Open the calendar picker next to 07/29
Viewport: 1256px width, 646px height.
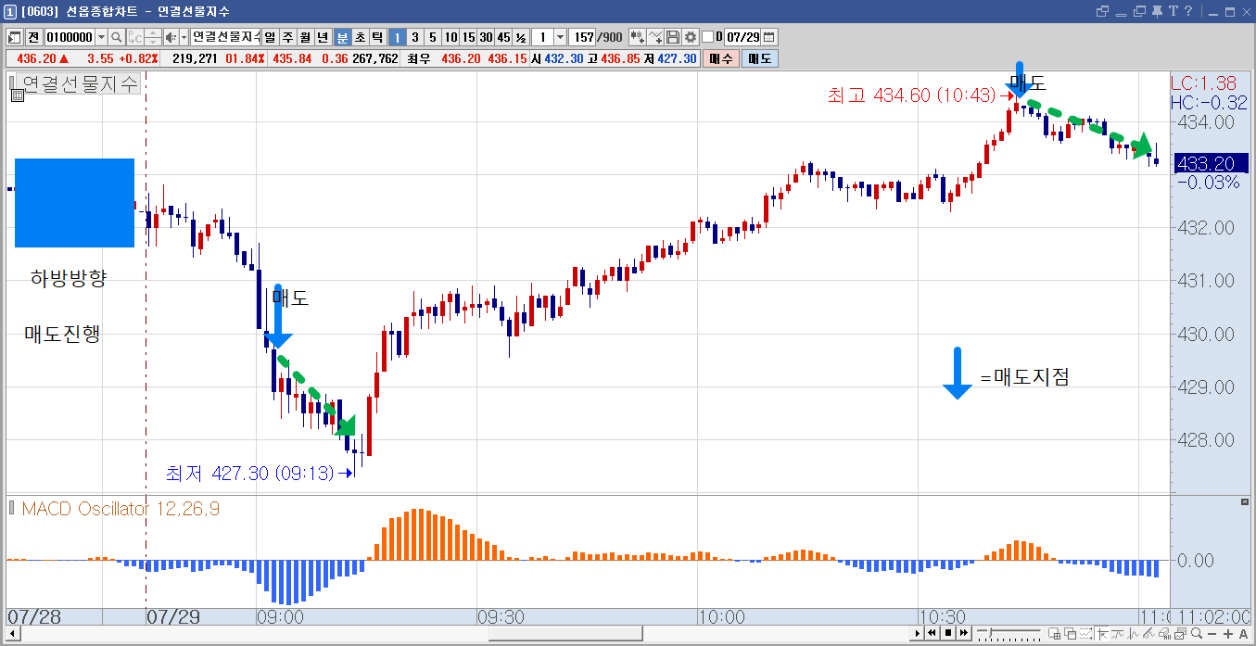[769, 37]
